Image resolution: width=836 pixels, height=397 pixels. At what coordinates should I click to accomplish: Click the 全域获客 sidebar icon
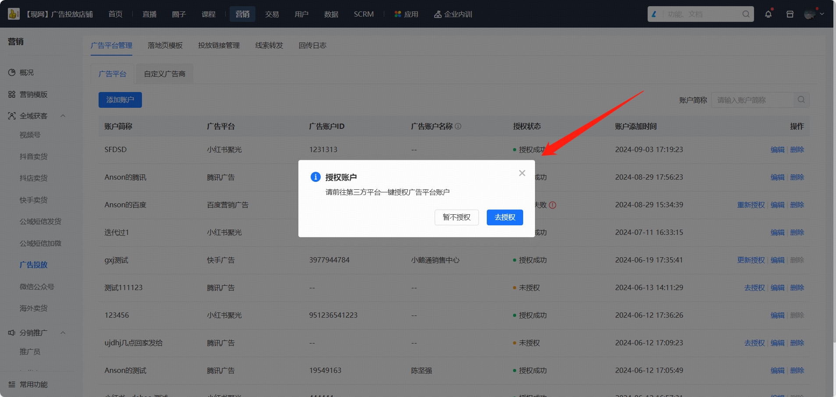(12, 116)
